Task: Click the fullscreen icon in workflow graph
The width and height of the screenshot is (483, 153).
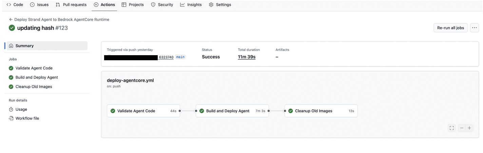Action: pyautogui.click(x=451, y=128)
